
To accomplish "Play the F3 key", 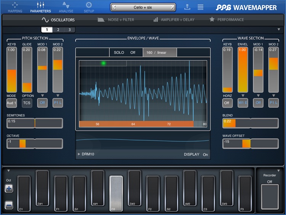I will (245, 194).
